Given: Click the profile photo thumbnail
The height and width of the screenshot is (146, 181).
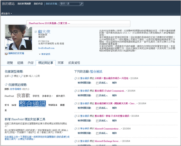Looking at the screenshot, I should point(19,37).
